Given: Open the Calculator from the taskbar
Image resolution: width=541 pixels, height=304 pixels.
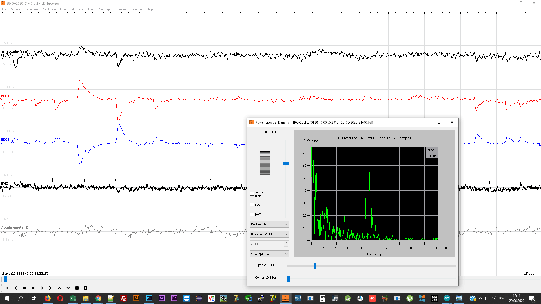Looking at the screenshot, I should coord(323,298).
